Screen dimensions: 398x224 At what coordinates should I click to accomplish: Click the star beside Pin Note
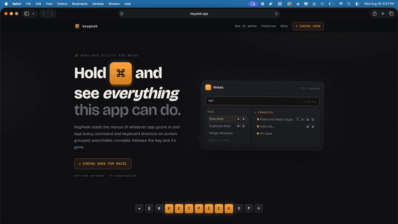coord(258,133)
